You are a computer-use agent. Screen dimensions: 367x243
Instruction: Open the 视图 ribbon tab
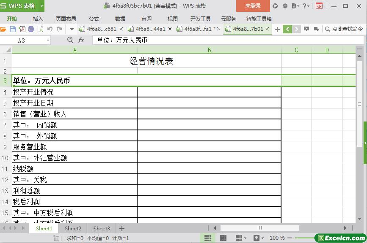173,19
